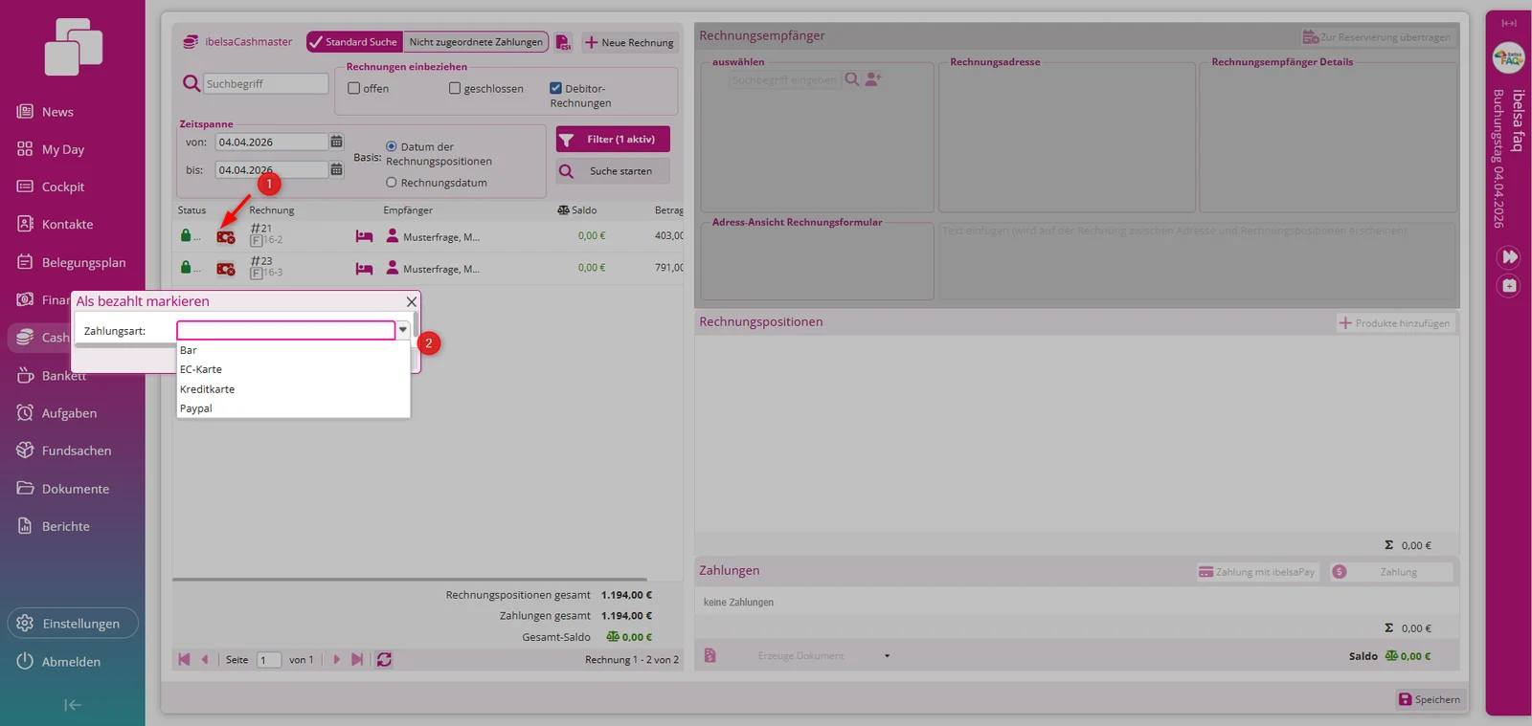Viewport: 1532px width, 726px height.
Task: Click the CSV export icon beside Nicht zugeordnete Zahlungen
Action: 563,42
